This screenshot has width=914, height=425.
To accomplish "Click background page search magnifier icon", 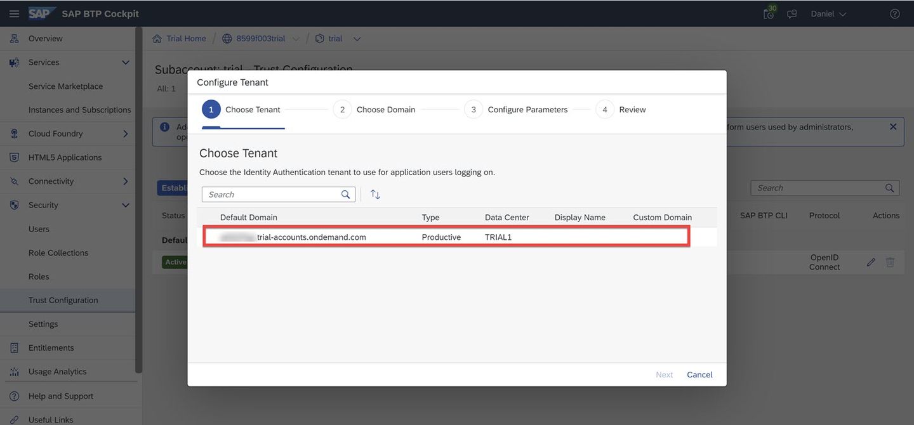I will pyautogui.click(x=890, y=188).
